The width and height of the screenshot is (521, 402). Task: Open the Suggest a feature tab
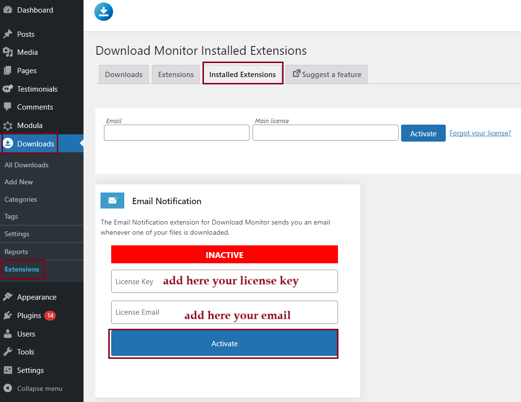(327, 74)
